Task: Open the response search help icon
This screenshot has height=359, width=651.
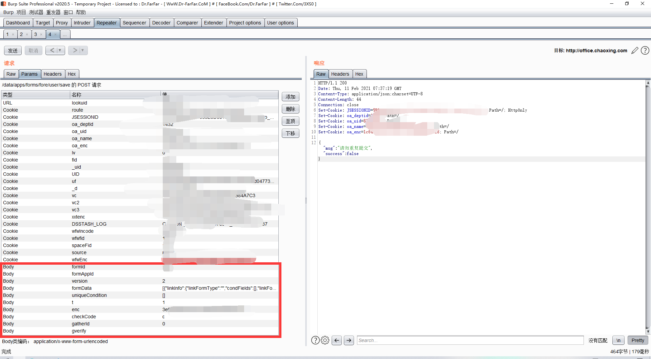Action: coord(315,340)
